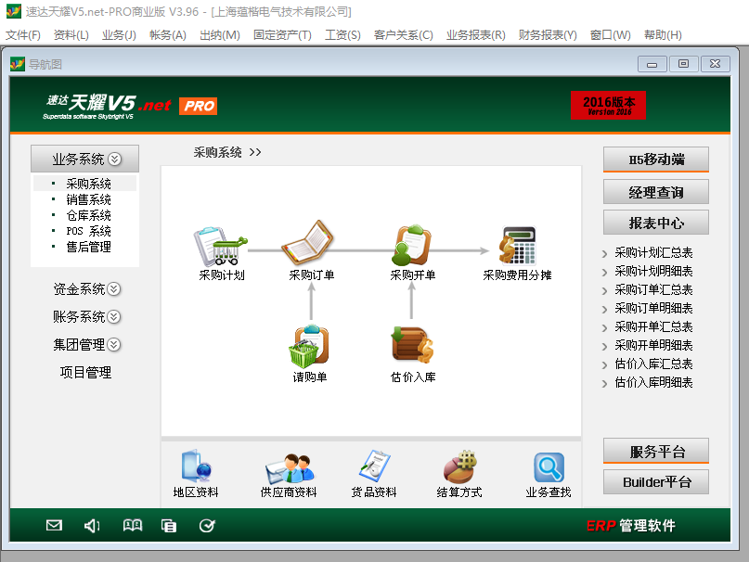Collapse the 业务系统 section

(x=115, y=159)
